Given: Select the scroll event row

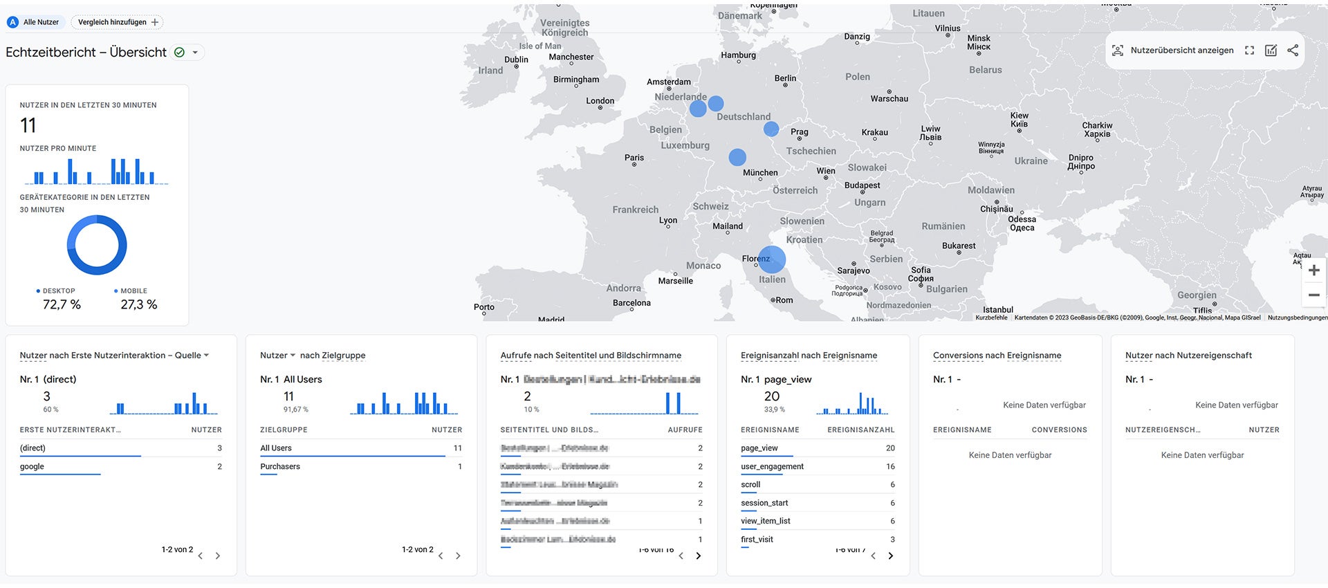Looking at the screenshot, I should click(818, 485).
